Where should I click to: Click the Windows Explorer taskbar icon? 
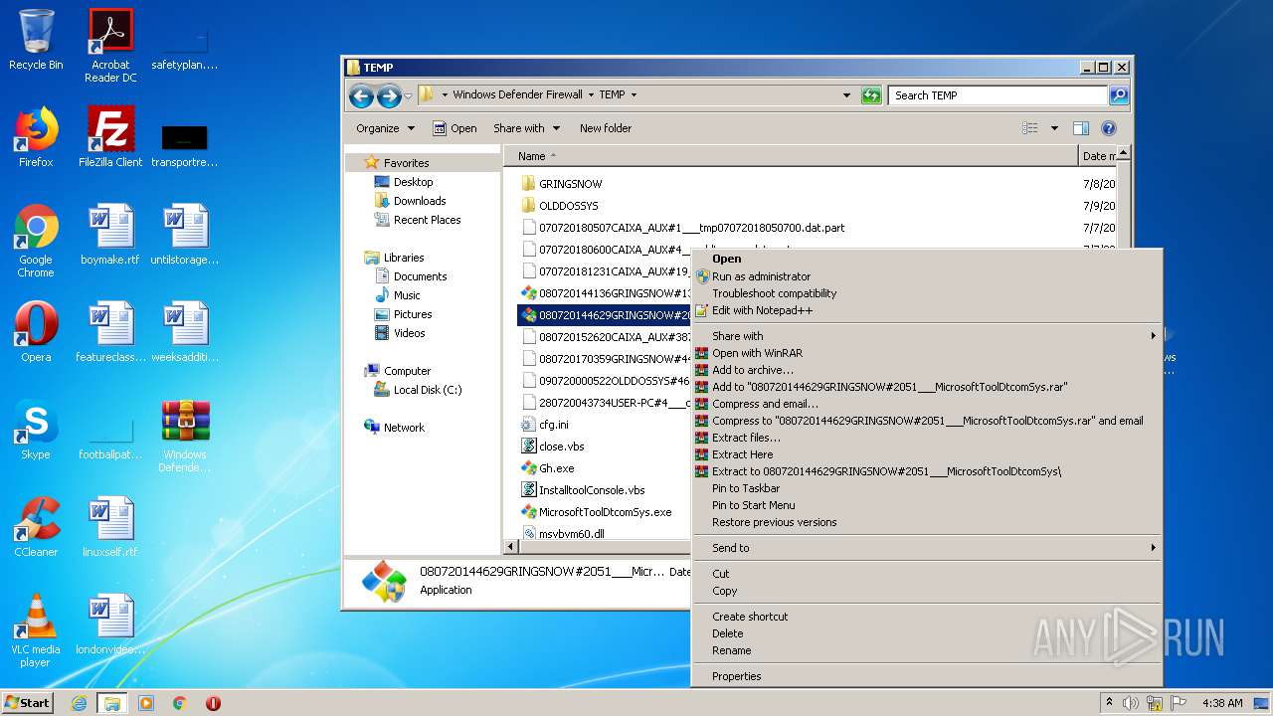112,703
